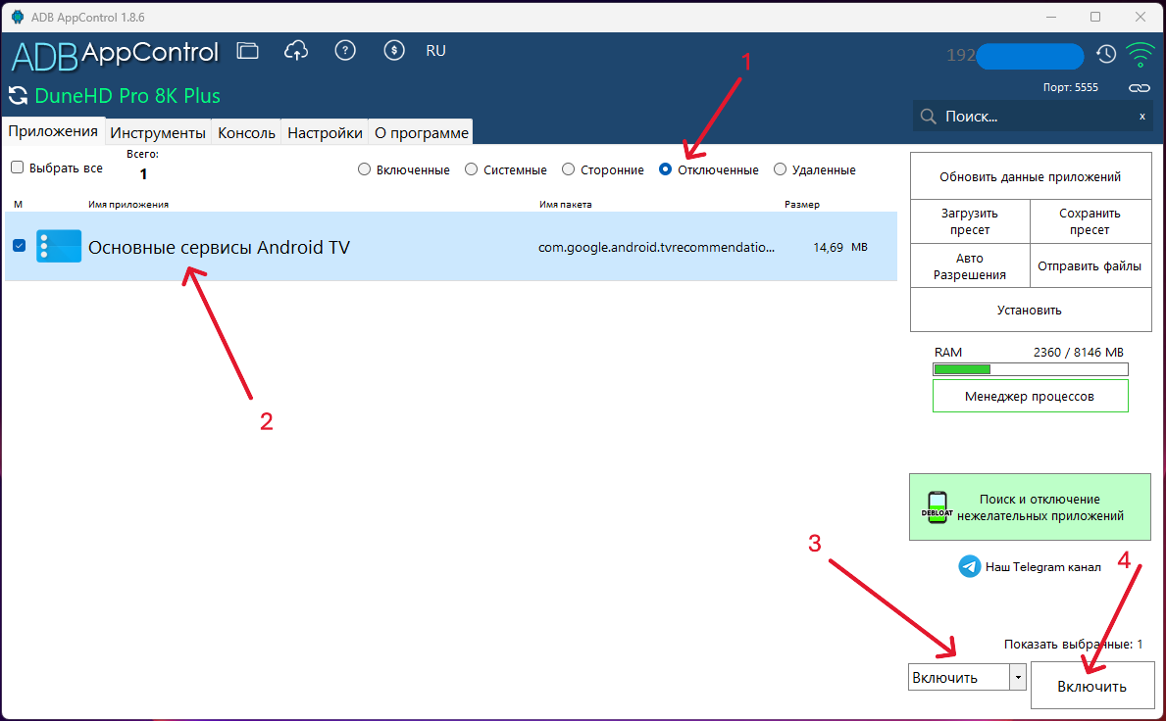Image resolution: width=1166 pixels, height=721 pixels.
Task: Select the Удаленные radio filter
Action: point(780,169)
